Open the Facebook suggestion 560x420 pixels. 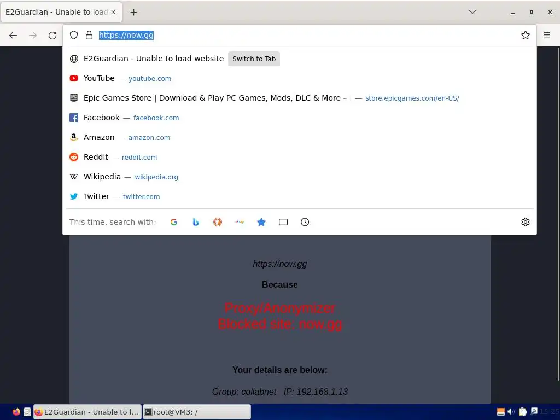click(x=299, y=118)
